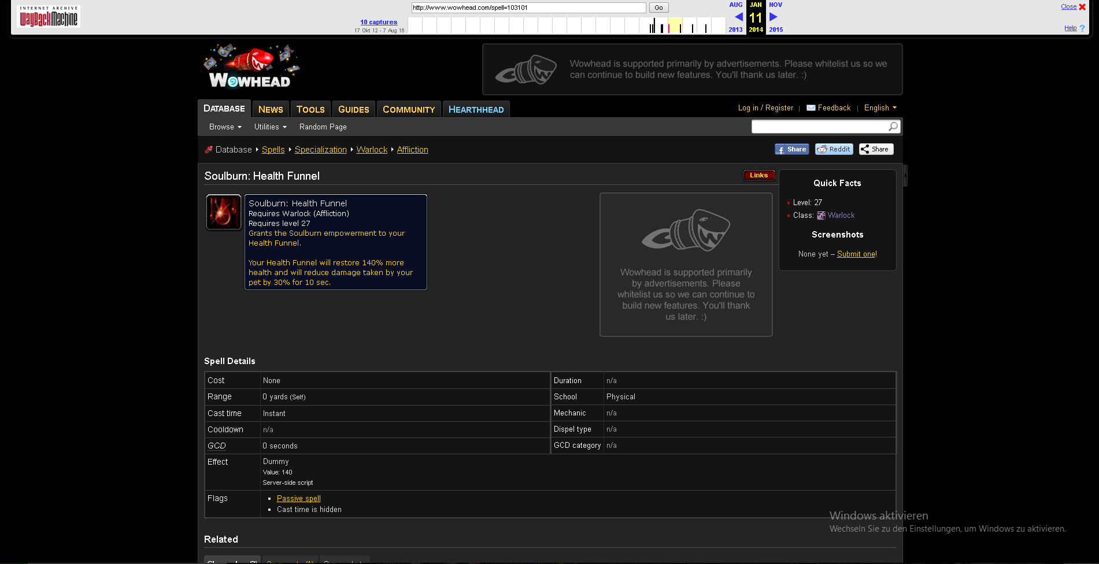Go to next capture with the right arrow
Image resolution: width=1099 pixels, height=564 pixels.
pos(774,17)
